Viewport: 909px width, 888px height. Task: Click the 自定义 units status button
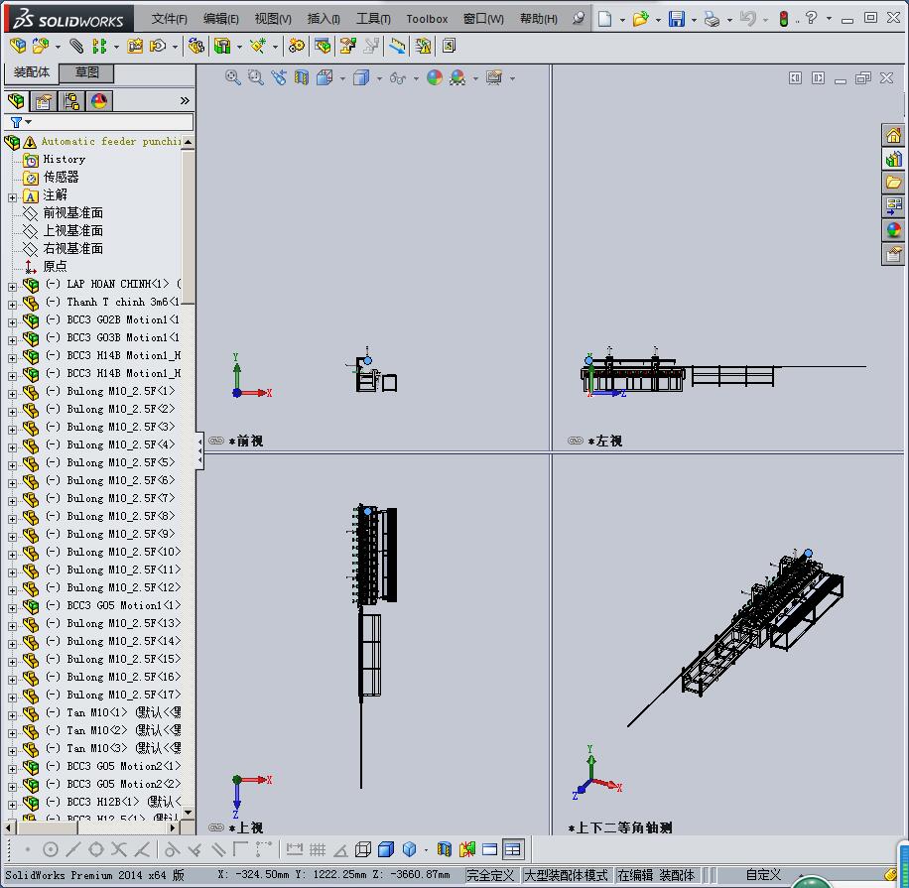[763, 875]
